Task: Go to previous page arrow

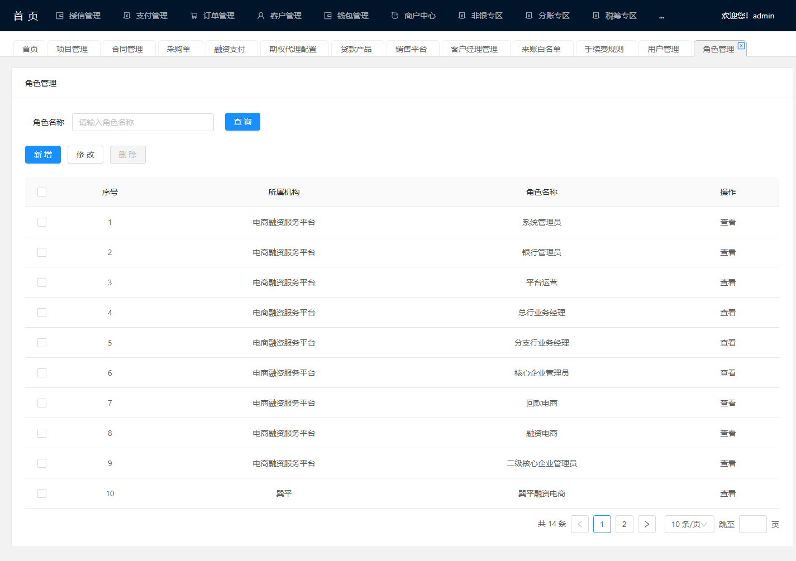Action: (x=580, y=524)
